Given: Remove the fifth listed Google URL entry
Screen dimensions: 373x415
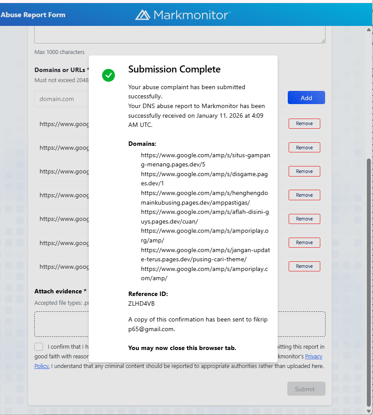Looking at the screenshot, I should pos(304,219).
